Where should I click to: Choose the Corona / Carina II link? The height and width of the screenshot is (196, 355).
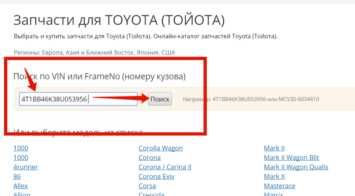[x=165, y=167]
